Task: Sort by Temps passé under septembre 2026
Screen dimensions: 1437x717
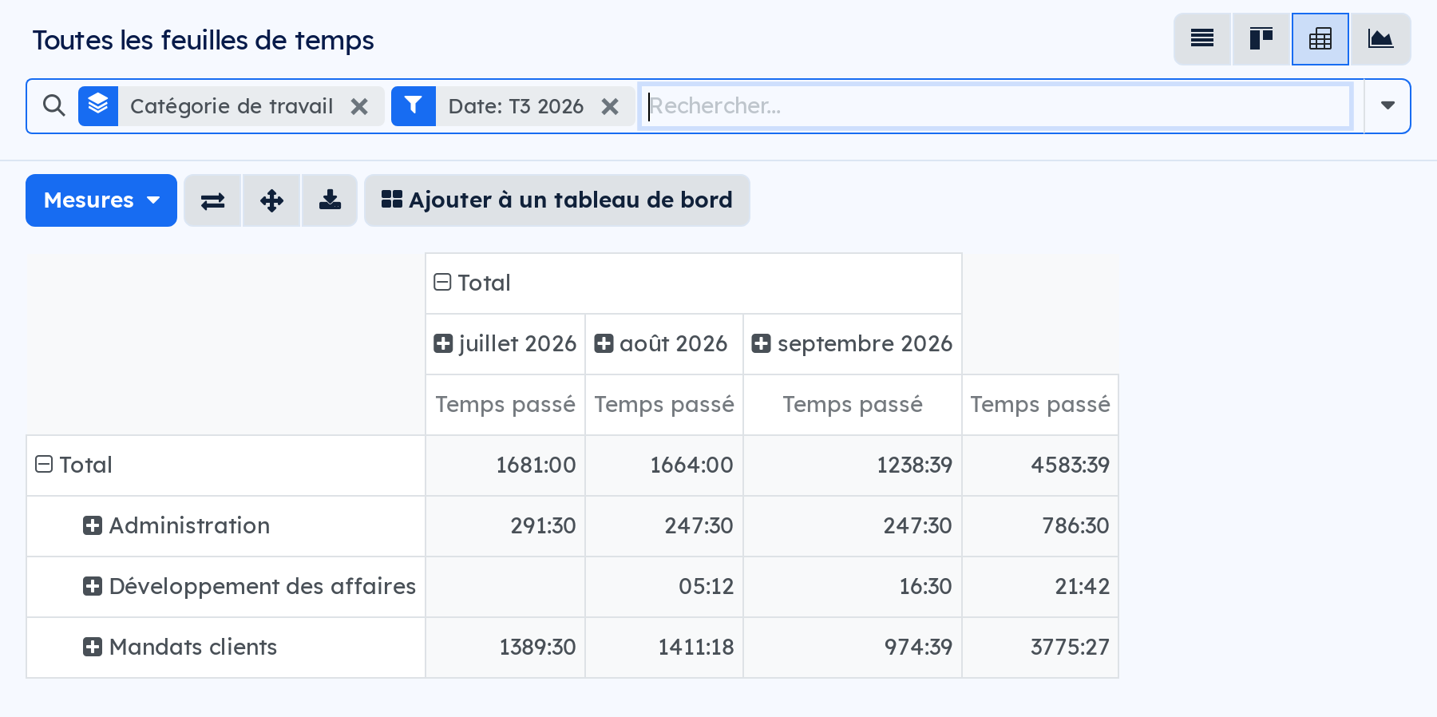Action: (853, 405)
